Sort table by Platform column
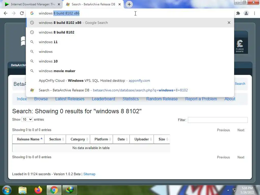 pos(102,139)
